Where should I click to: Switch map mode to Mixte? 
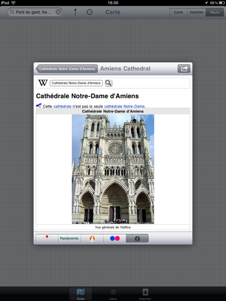point(215,12)
